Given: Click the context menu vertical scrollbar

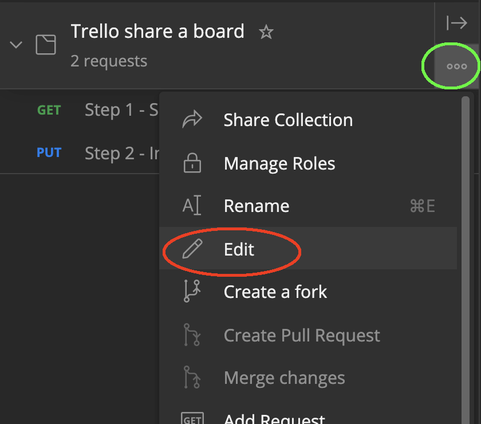Looking at the screenshot, I should click(x=466, y=260).
